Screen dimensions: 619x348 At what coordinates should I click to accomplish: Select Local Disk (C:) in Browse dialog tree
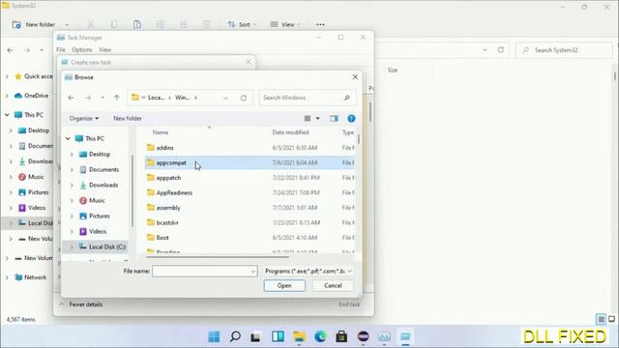pos(102,246)
